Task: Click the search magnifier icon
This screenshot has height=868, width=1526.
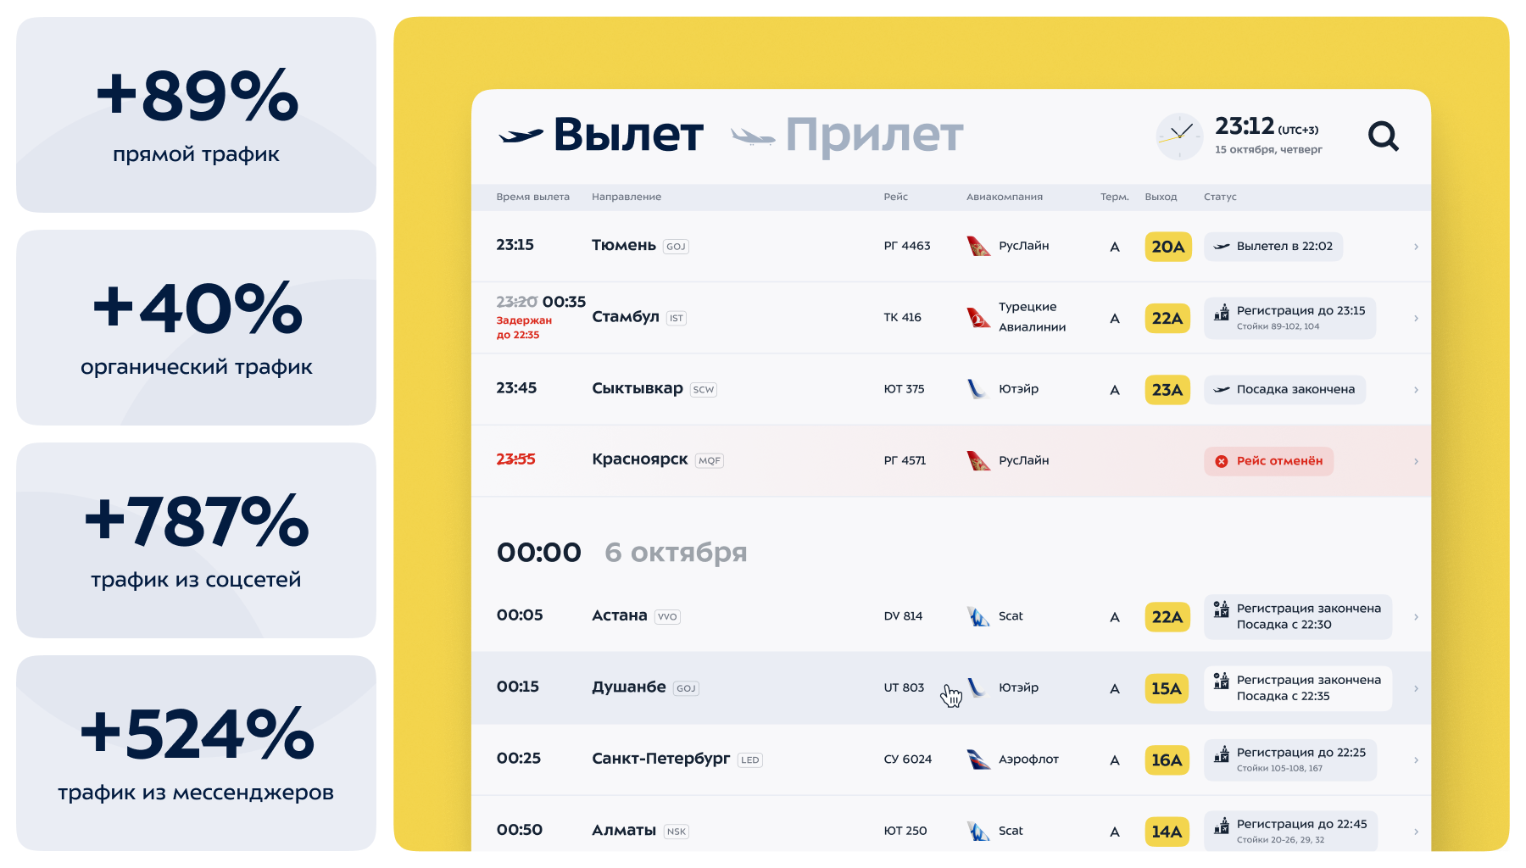Action: (x=1383, y=136)
